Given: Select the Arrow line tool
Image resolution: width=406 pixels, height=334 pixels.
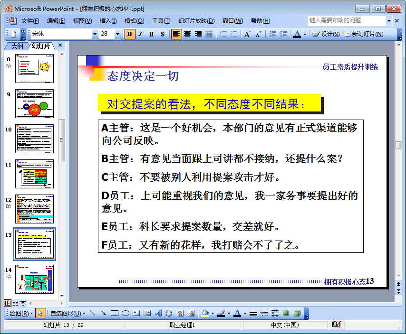Looking at the screenshot, I should click(104, 313).
